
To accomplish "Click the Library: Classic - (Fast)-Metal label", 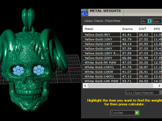I will [x=103, y=21].
